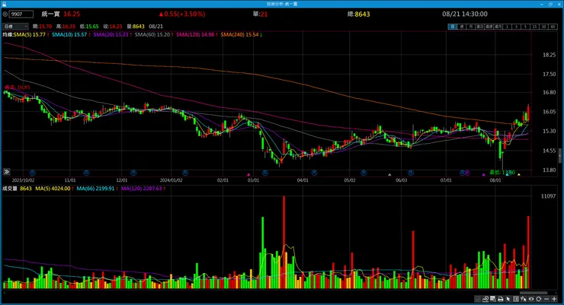Image resolution: width=564 pixels, height=305 pixels.
Task: Expand the double-chevron panel at chart left
Action: (6, 172)
